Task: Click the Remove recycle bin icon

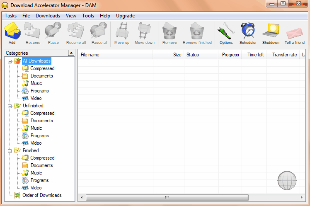Action: (170, 31)
